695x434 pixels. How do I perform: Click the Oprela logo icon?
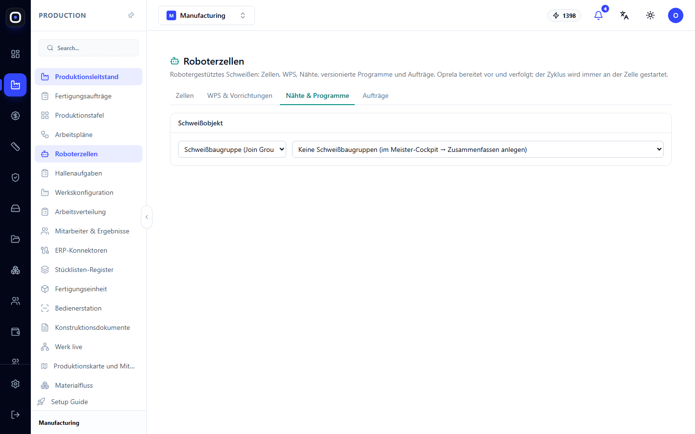tap(15, 17)
